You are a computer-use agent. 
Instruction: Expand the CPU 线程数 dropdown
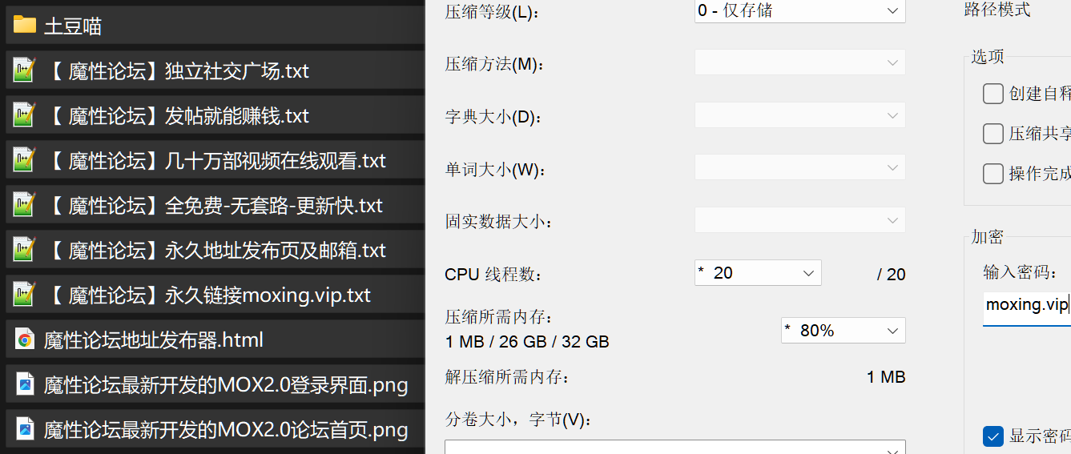(758, 273)
